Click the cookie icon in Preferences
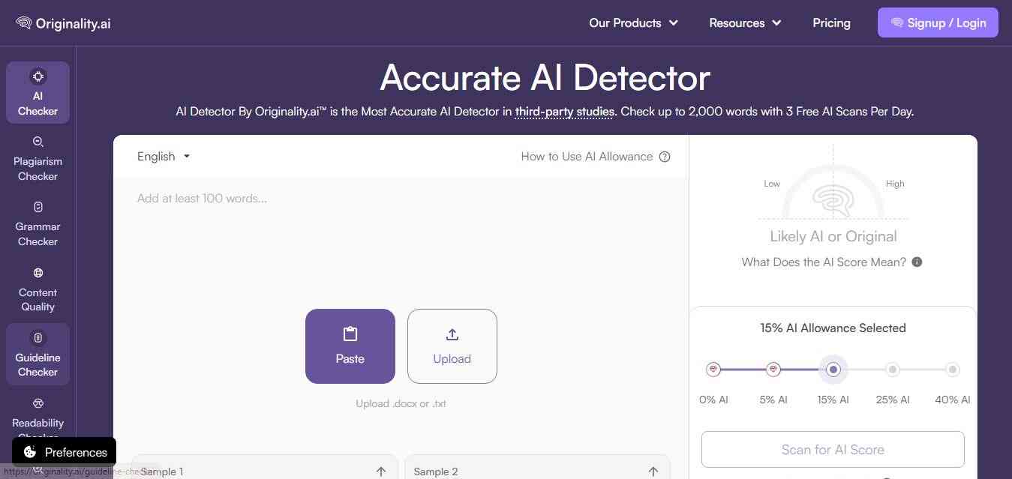This screenshot has width=1012, height=479. coord(30,452)
